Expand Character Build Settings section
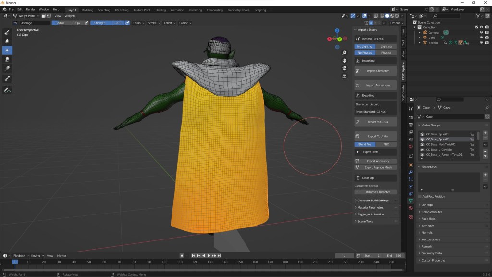Viewport: 492px width, 277px height. point(373,201)
